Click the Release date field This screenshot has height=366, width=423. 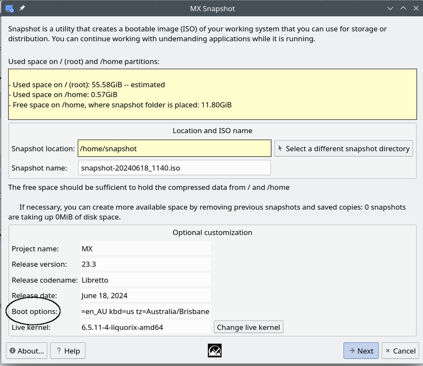(x=145, y=295)
